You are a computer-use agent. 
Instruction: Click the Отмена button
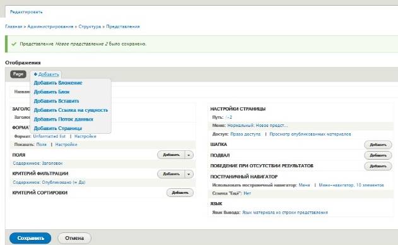pyautogui.click(x=74, y=239)
